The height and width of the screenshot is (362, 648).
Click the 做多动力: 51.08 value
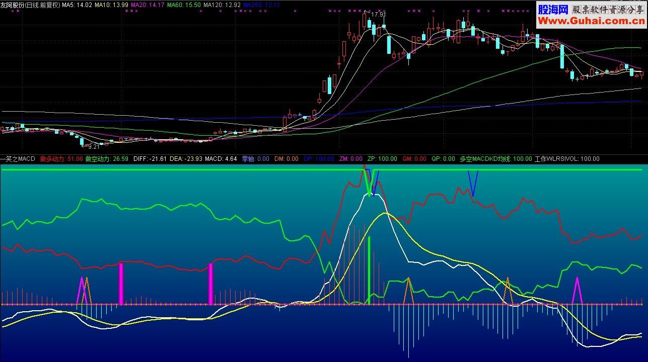coord(61,159)
